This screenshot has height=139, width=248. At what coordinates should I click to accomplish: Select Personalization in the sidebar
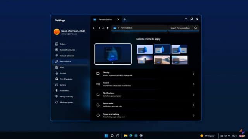(x=71, y=61)
